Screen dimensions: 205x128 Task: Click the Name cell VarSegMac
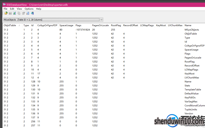[191, 102]
